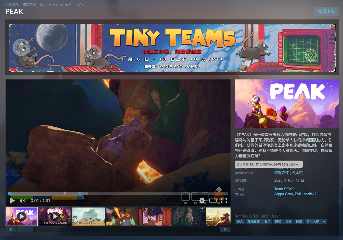
Task: Play the trailer video
Action: pos(12,200)
